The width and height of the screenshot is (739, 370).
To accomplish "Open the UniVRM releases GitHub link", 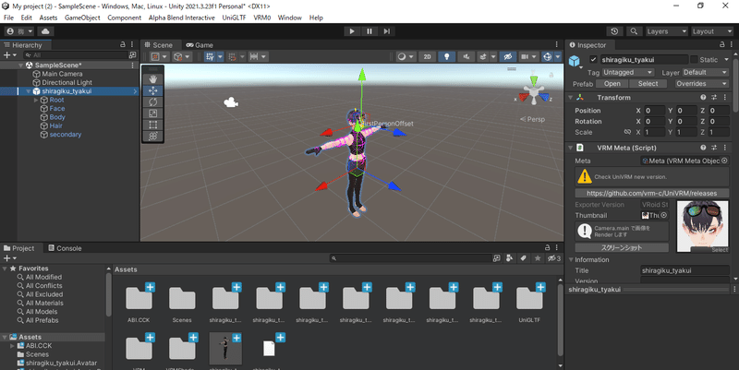I will 652,193.
